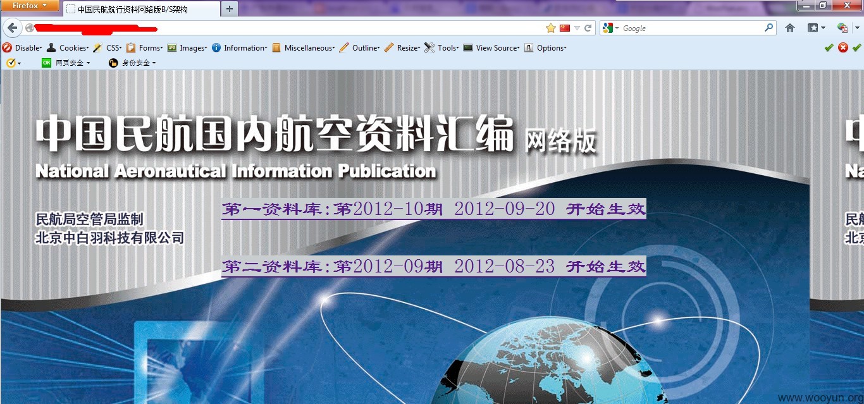This screenshot has width=864, height=404.
Task: Click the red X error status icon
Action: coord(843,47)
